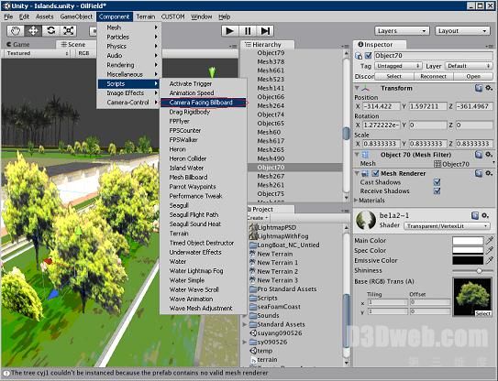This screenshot has width=498, height=381.
Task: Open Image Effects submenu
Action: 128,93
